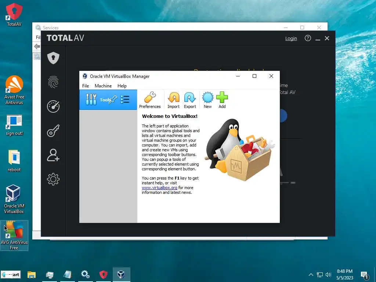Open TotalAV help question mark
Viewport: 376px width, 282px height.
tap(308, 38)
